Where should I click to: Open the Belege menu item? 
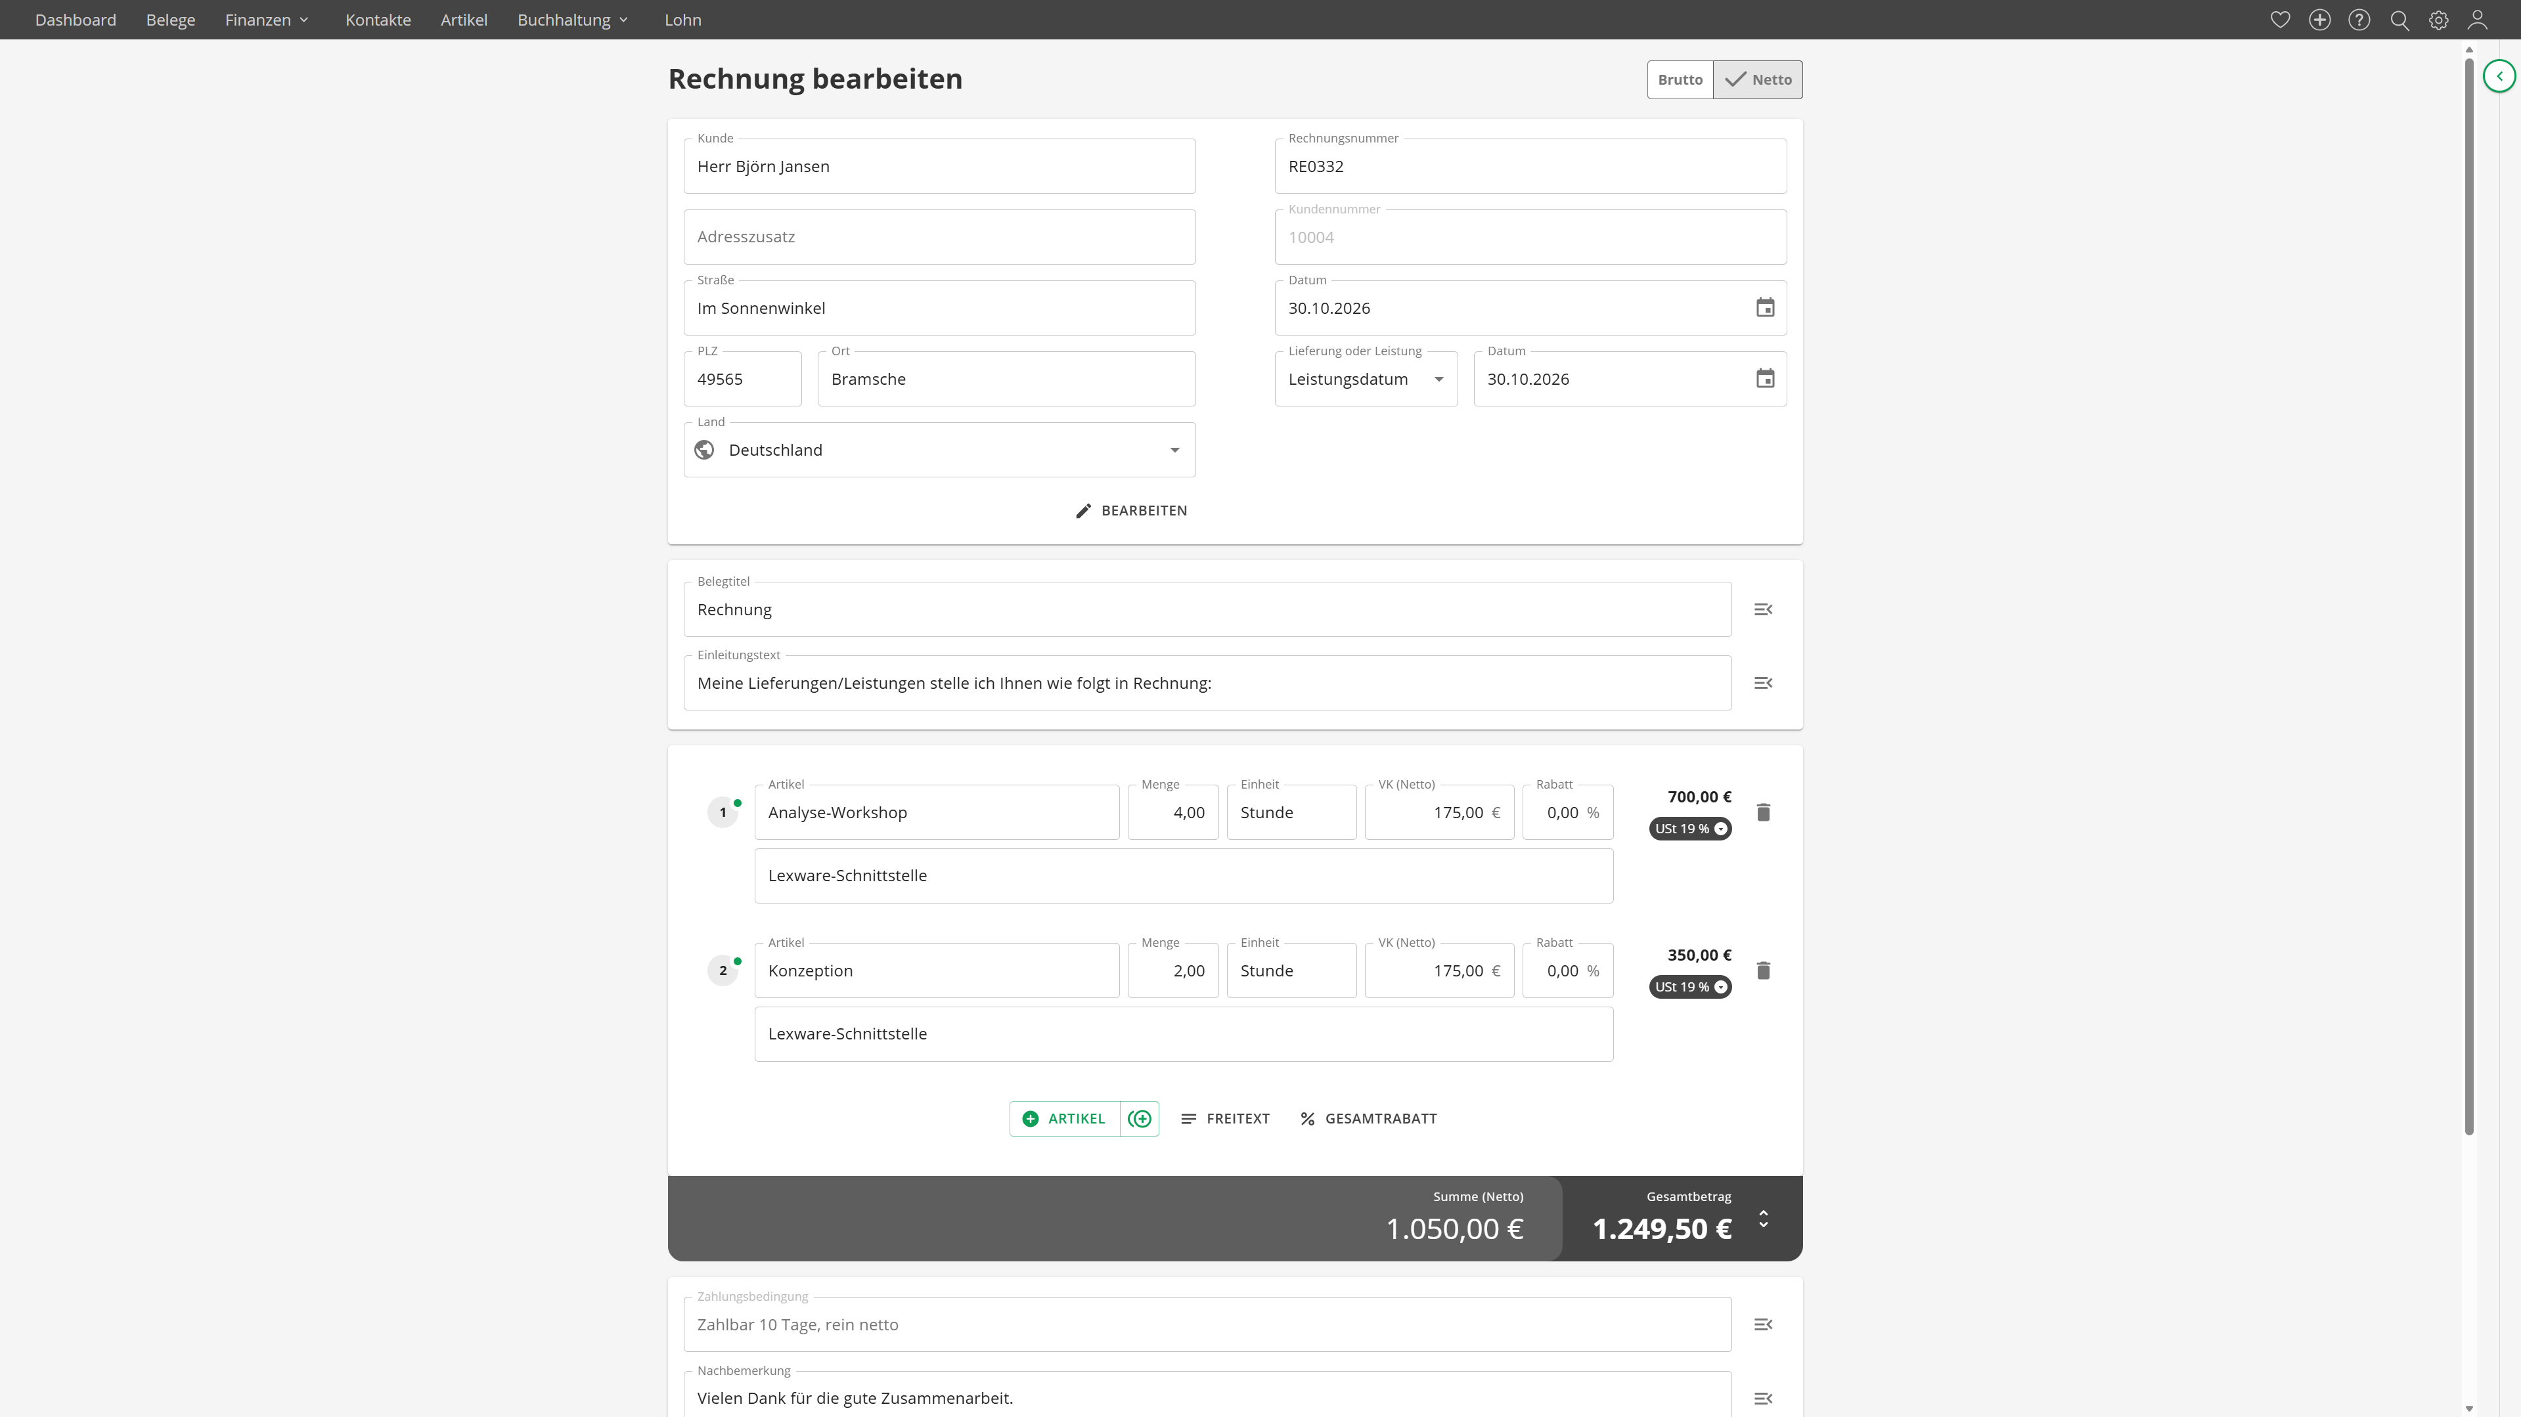[170, 20]
